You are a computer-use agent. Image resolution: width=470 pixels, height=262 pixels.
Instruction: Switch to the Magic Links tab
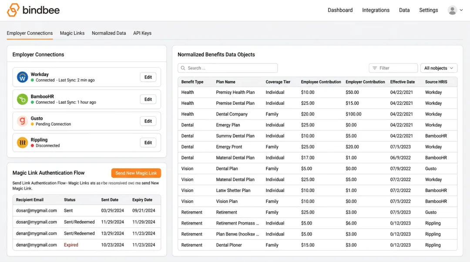click(x=72, y=33)
